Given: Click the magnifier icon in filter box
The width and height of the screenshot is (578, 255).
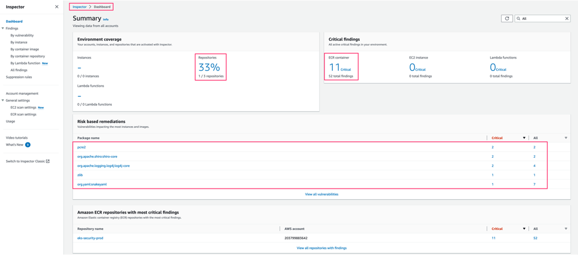Looking at the screenshot, I should (x=518, y=18).
